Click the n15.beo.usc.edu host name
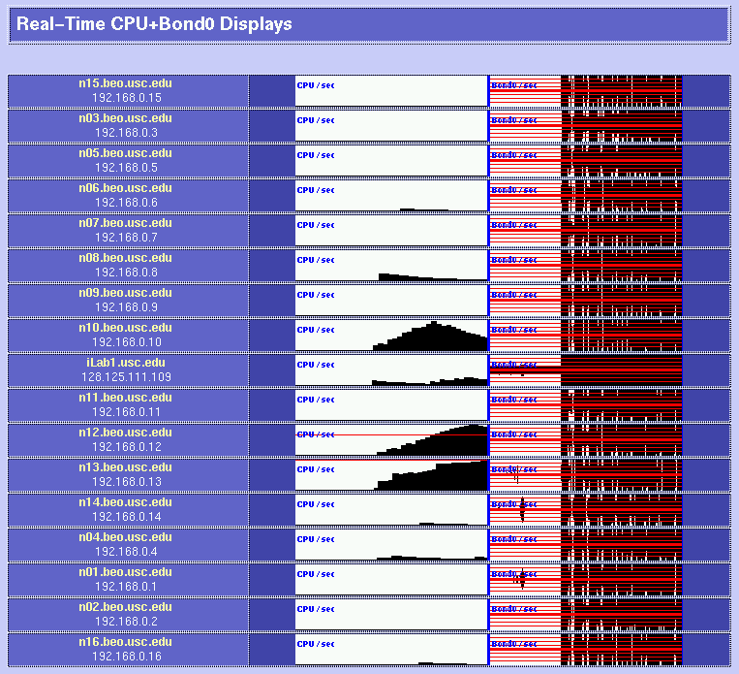This screenshot has height=674, width=739. 126,83
